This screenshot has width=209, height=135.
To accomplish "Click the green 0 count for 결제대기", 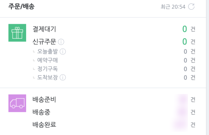I will (x=185, y=29).
